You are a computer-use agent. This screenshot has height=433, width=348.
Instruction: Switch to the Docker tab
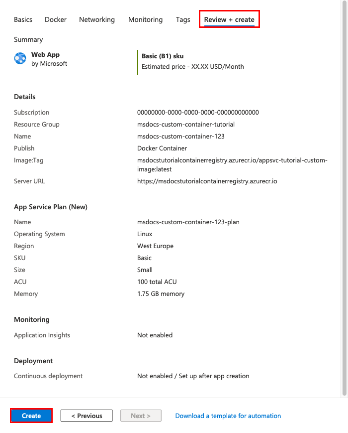pos(56,19)
